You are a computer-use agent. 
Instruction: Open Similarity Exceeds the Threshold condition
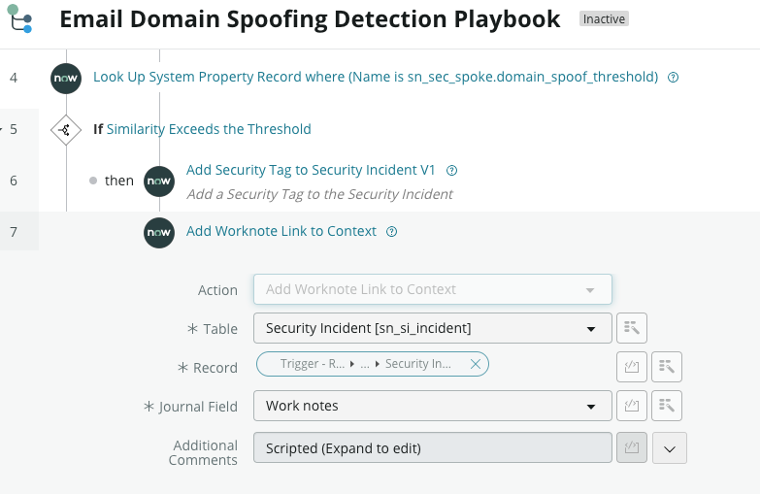point(209,129)
